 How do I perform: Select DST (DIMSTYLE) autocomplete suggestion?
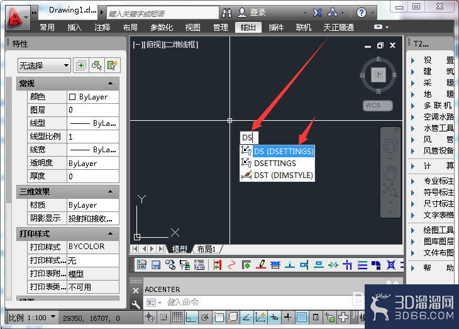click(x=277, y=175)
